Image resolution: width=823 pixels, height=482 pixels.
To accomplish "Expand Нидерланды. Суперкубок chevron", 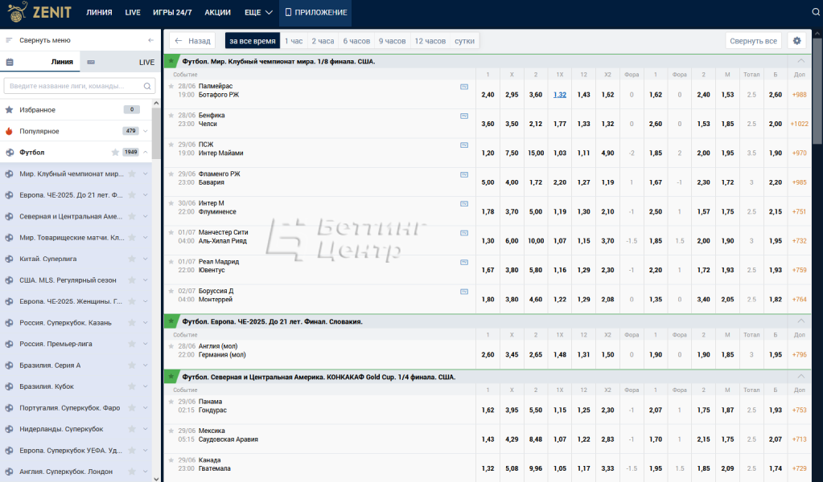I will [x=146, y=429].
